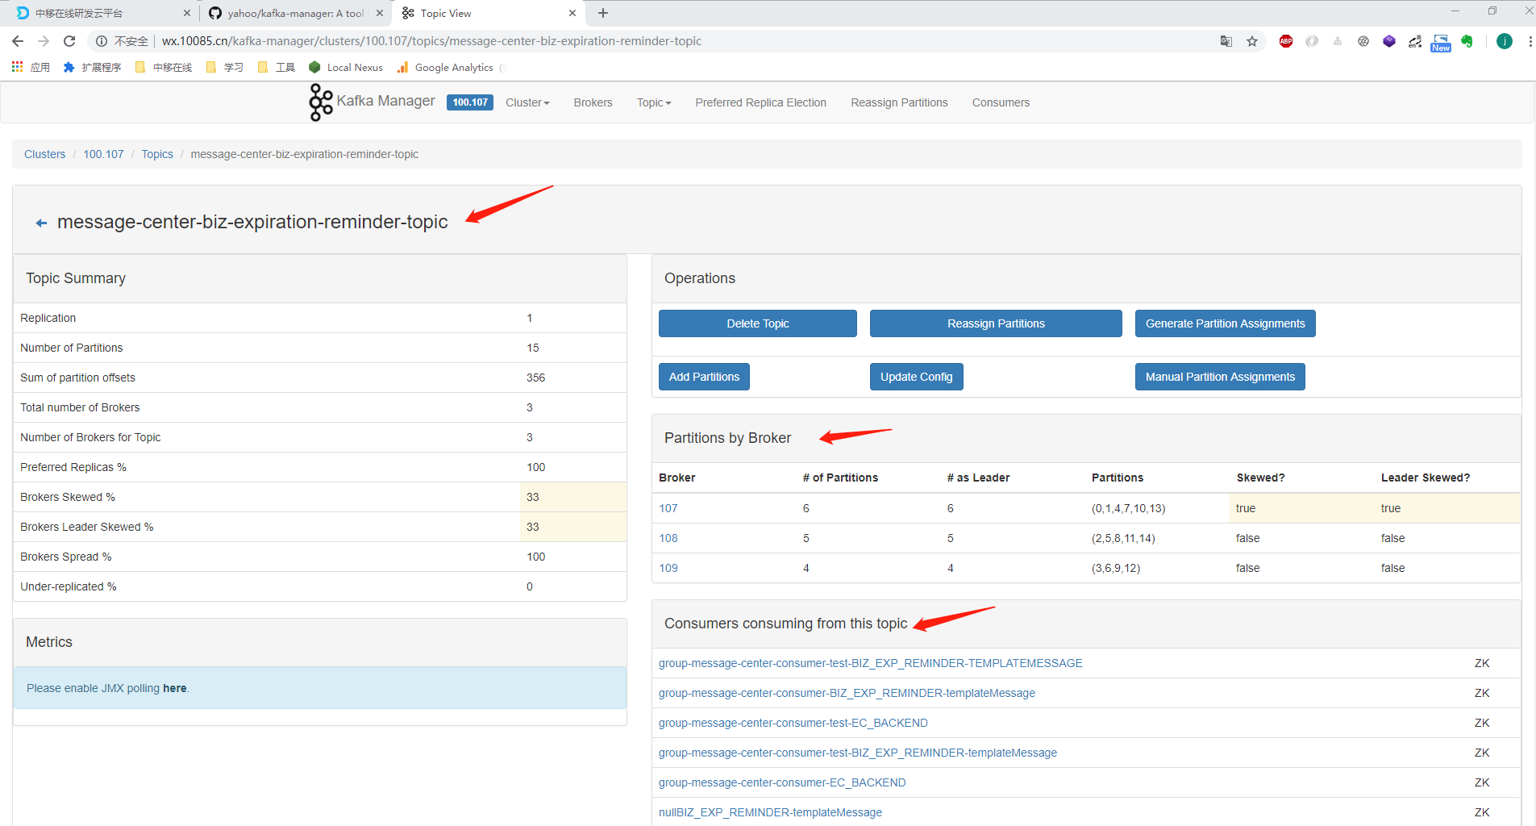
Task: Click the blue Reassign Partitions button
Action: 996,323
